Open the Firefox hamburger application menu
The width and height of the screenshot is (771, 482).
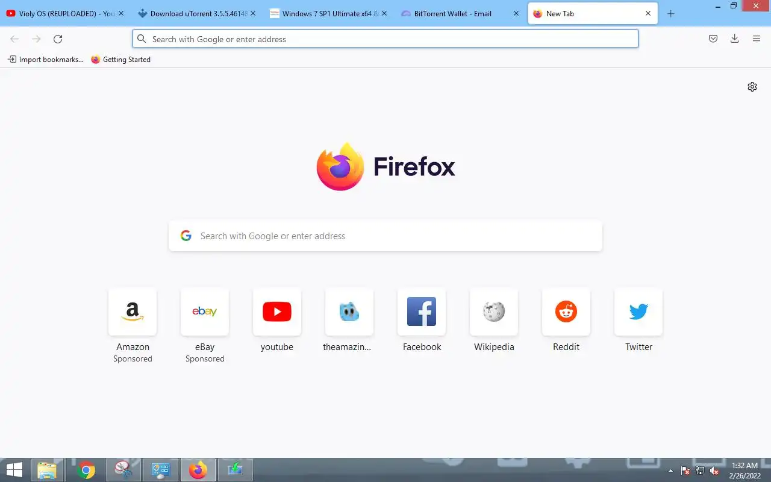pyautogui.click(x=757, y=39)
